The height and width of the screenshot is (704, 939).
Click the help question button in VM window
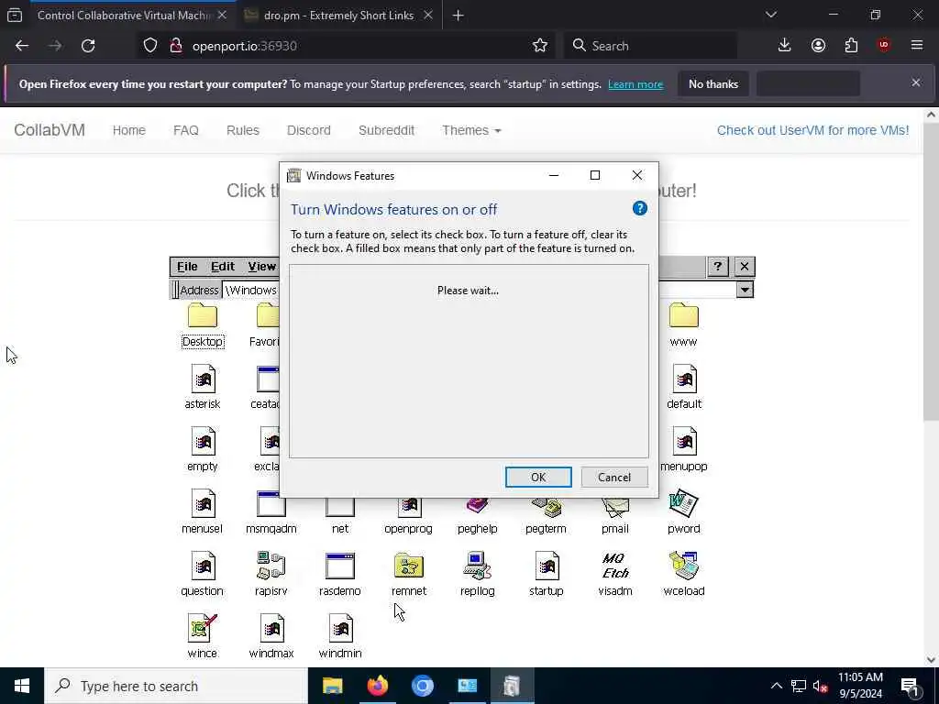tap(717, 267)
